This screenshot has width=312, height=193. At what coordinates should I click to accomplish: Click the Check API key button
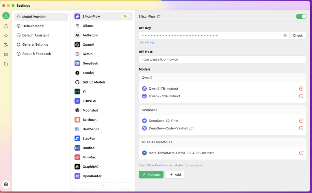pyautogui.click(x=298, y=36)
